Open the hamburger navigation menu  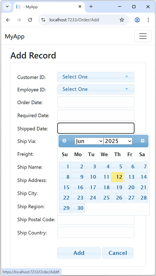(143, 36)
